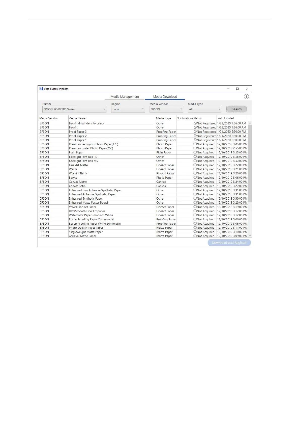Image resolution: width=300 pixels, height=425 pixels.
Task: Click the 1/22/2020 9:56:00 AM date of Backlit row
Action: point(231,127)
